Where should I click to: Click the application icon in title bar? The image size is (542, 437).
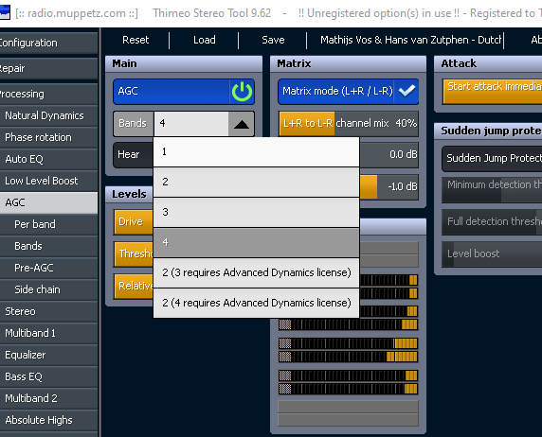coord(5,12)
